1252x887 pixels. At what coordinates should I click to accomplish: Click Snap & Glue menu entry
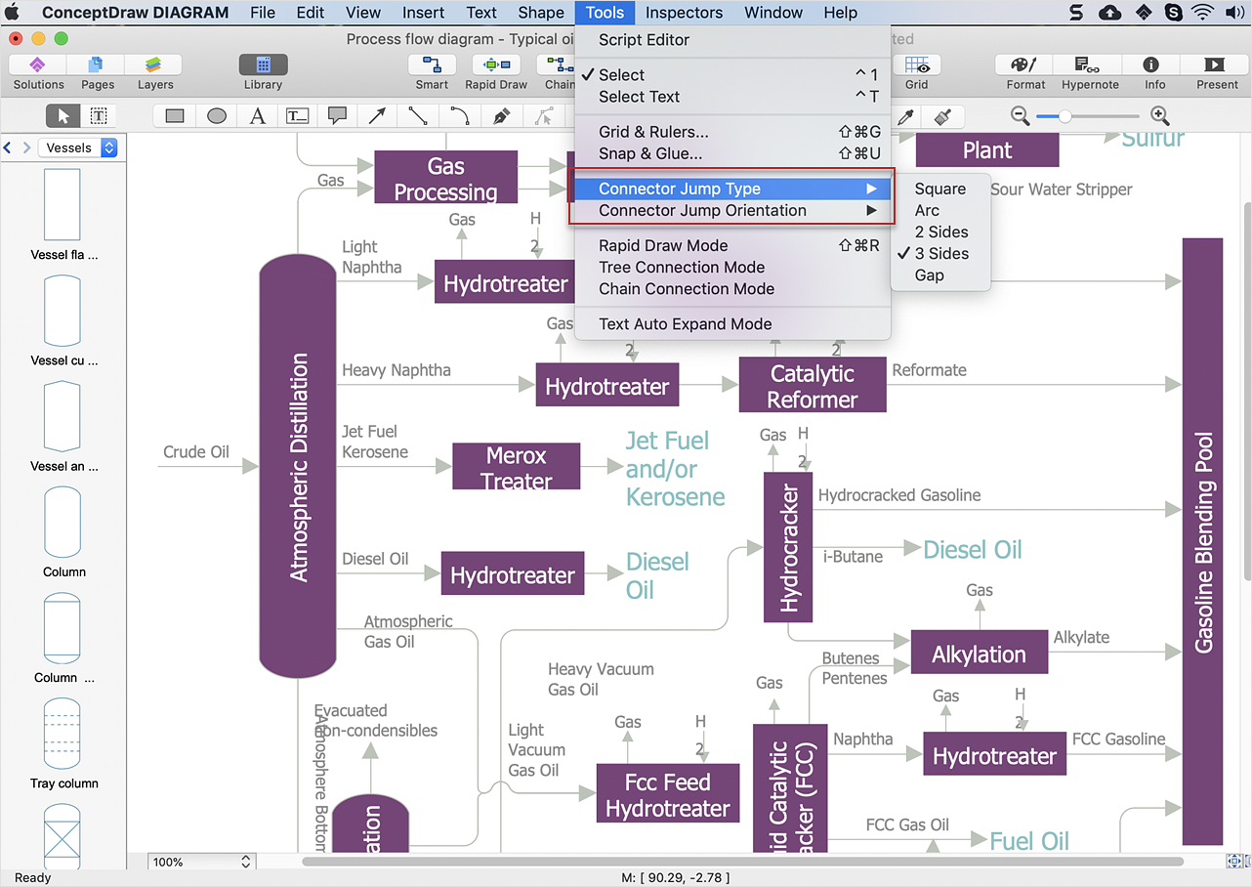click(x=649, y=154)
